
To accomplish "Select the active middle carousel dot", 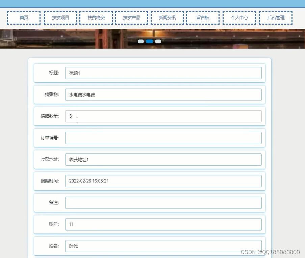I will coord(149,41).
